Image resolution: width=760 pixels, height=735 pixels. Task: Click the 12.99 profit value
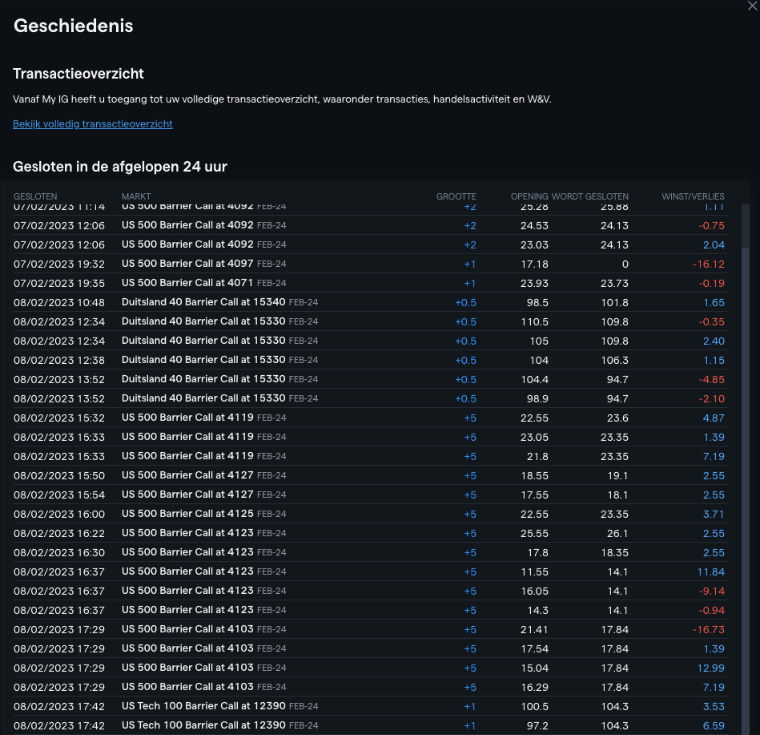(710, 668)
